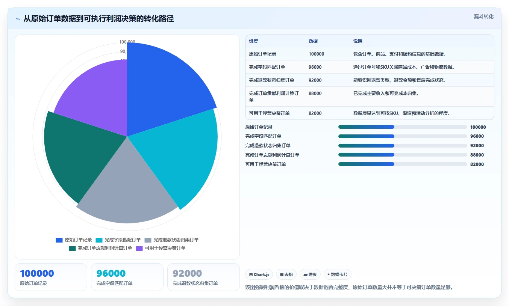
Task: Click the 100,000 axis label on the chart
Action: (127, 42)
